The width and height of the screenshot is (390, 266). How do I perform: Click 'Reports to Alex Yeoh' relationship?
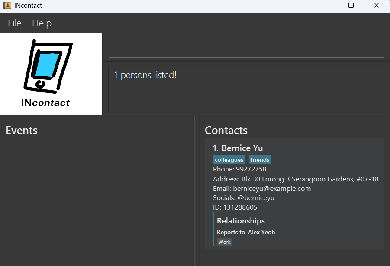(246, 232)
